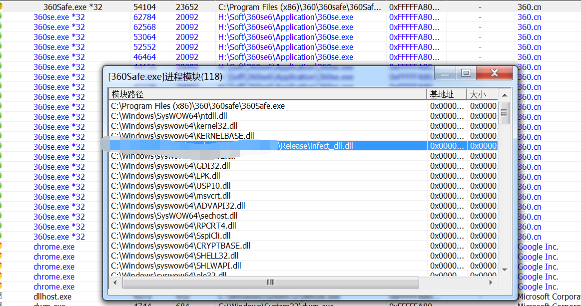Click the module list's horizontal scrollbar left arrow
This screenshot has width=581, height=306.
(115, 283)
